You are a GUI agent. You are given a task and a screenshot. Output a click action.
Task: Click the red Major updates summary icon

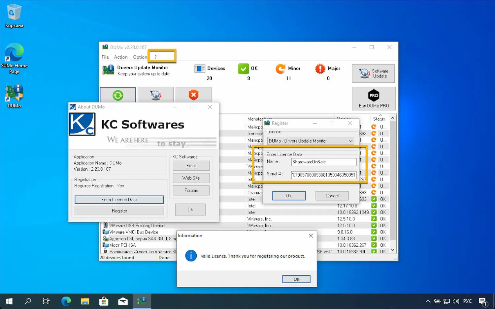pos(320,69)
